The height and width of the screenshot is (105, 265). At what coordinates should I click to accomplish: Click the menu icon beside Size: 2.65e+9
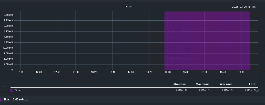tap(26, 99)
